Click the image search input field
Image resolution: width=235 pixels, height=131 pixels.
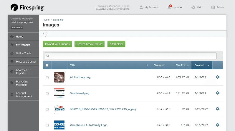pyautogui.click(x=131, y=56)
